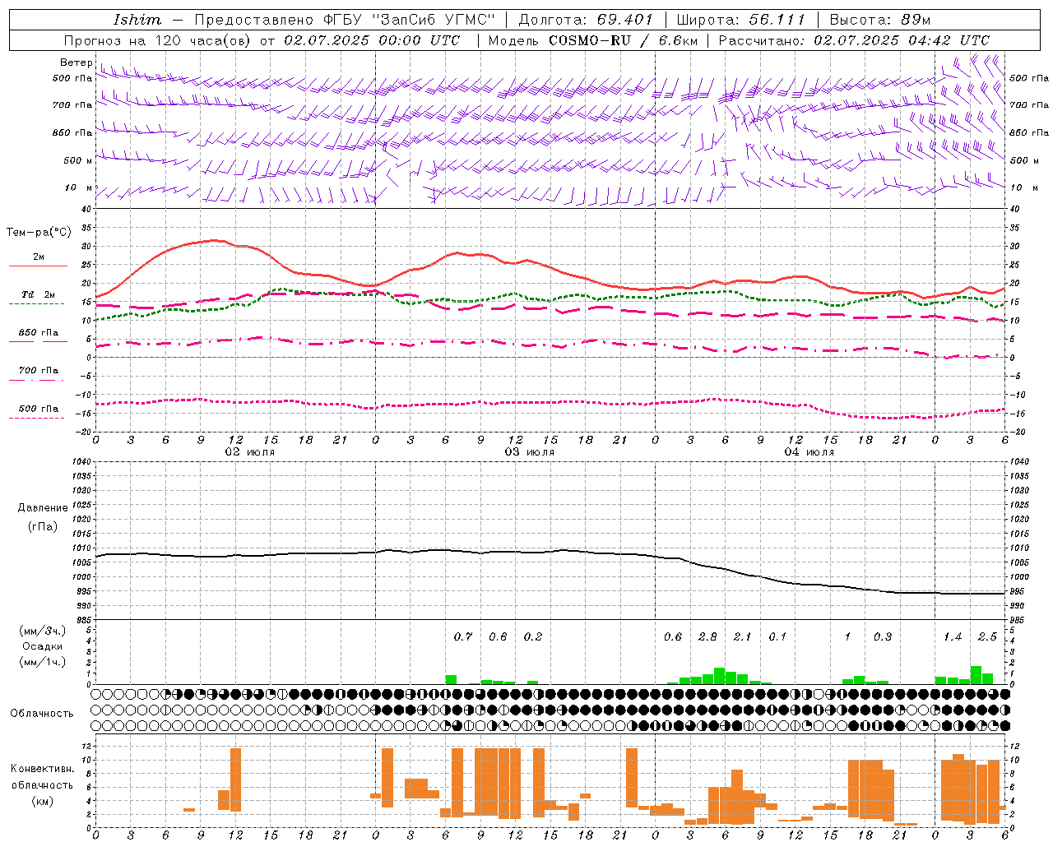Click the precipitation value "0.7"
1053x842 pixels.
463,636
